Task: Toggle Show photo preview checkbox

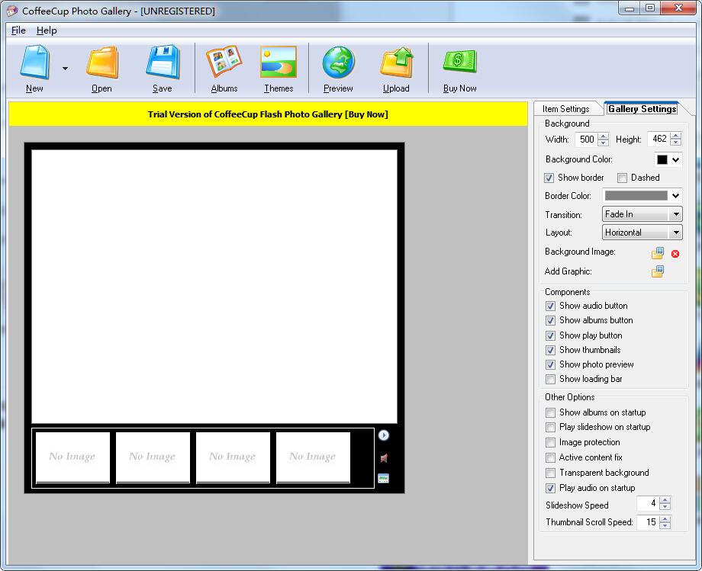Action: coord(550,365)
